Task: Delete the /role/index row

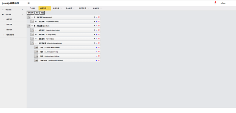Action: [x=99, y=39]
